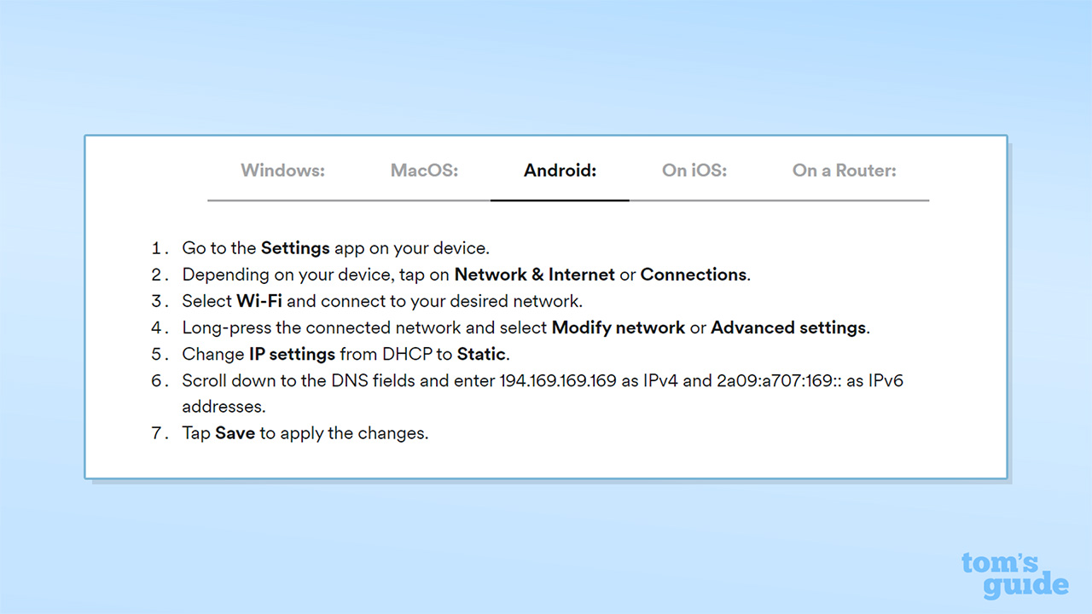1092x614 pixels.
Task: Click the bold Connections word in step 2
Action: pos(694,275)
